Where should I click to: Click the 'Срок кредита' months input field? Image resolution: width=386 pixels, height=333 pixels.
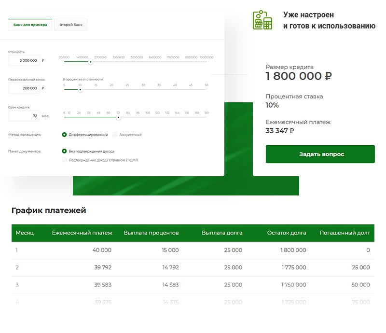tap(24, 116)
